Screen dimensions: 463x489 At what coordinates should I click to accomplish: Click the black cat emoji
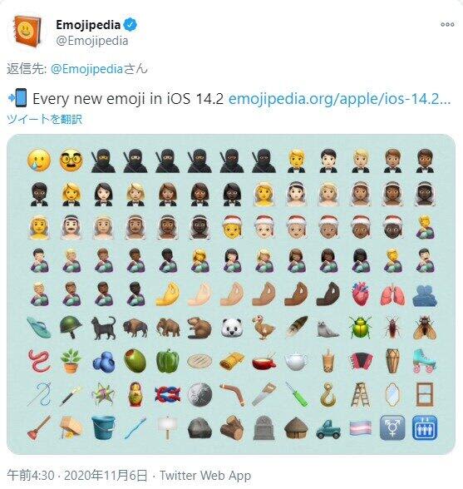pyautogui.click(x=104, y=328)
